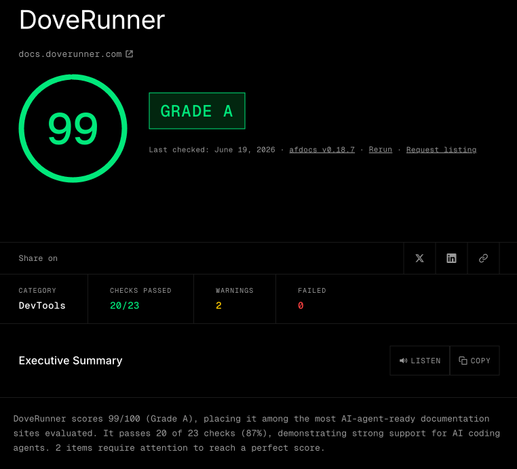
Task: Share the report on LinkedIn
Action: point(451,258)
